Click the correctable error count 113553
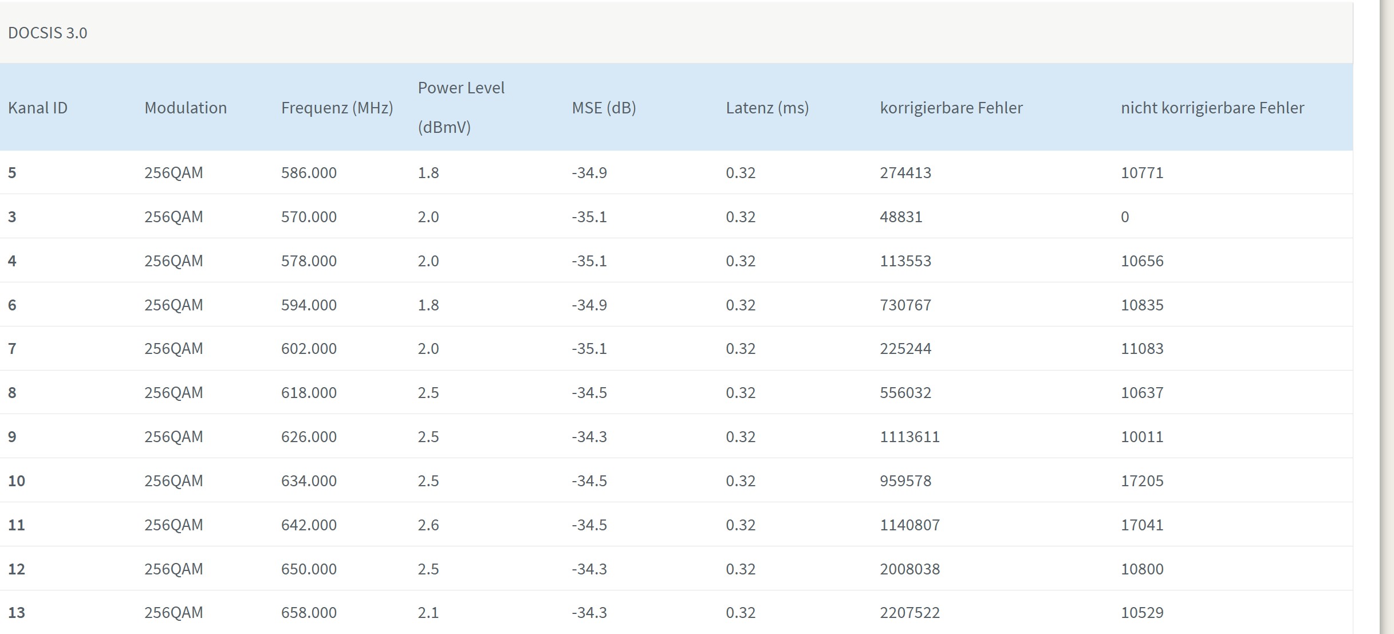1394x634 pixels. 905,261
